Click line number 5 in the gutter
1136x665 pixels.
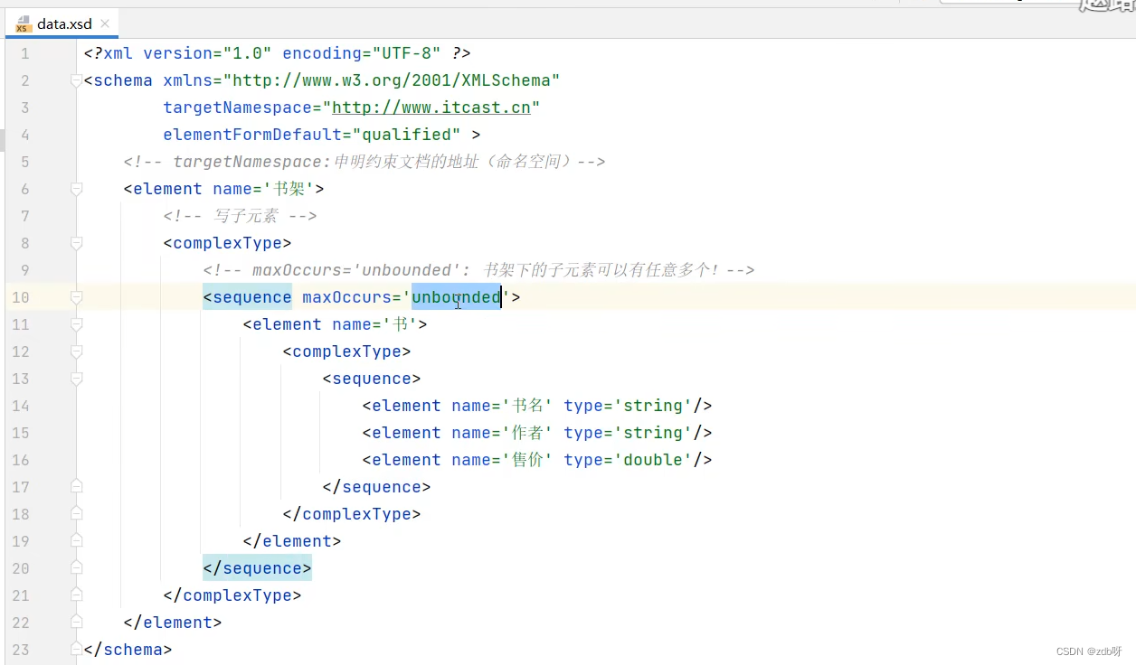25,162
